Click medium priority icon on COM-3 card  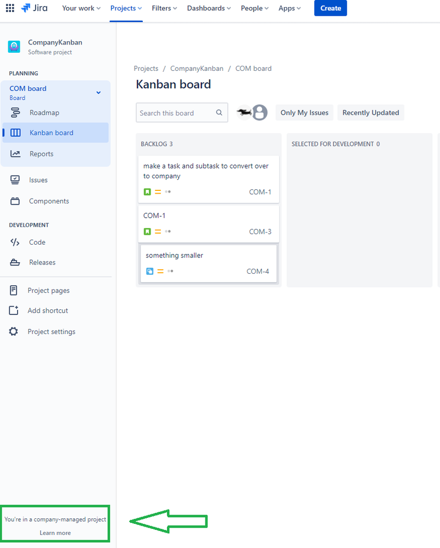[x=158, y=231]
